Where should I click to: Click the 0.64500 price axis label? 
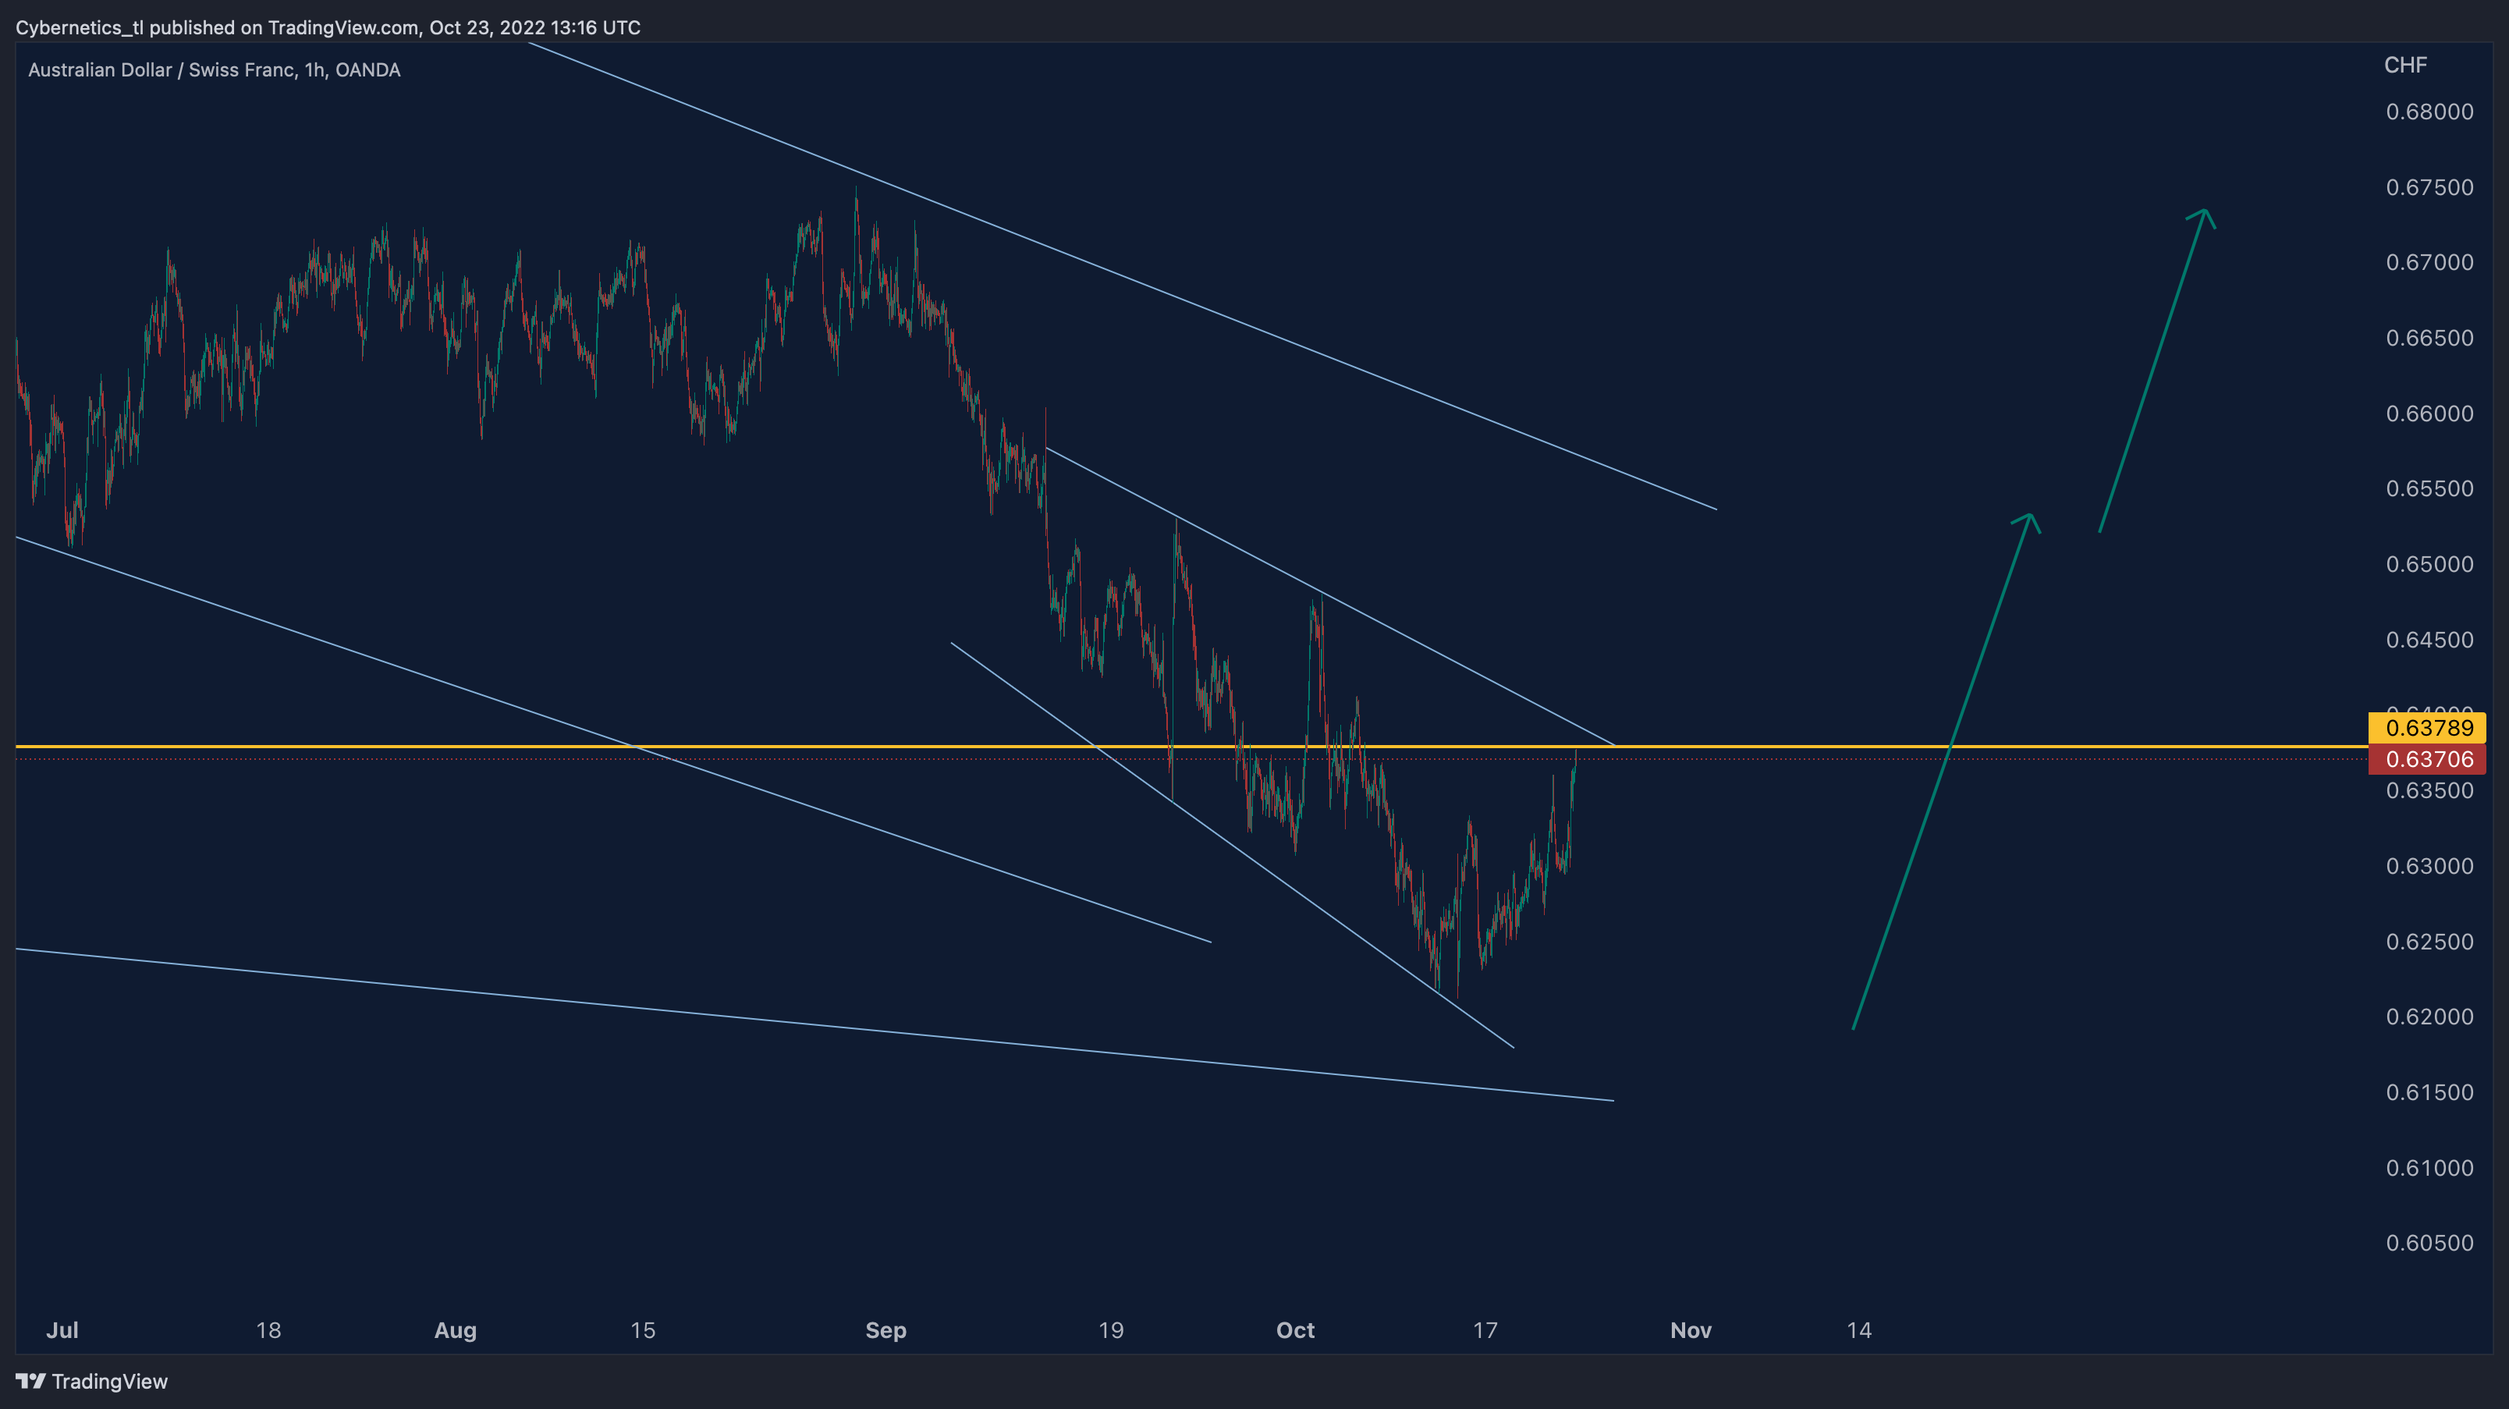coord(2429,640)
